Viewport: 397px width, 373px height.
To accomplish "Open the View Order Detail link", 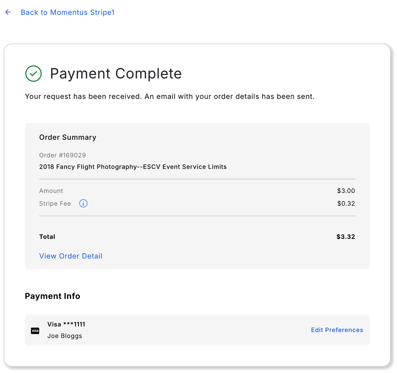I will tap(71, 256).
